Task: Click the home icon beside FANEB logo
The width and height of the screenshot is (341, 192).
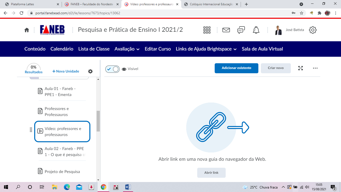Action: pos(27,30)
